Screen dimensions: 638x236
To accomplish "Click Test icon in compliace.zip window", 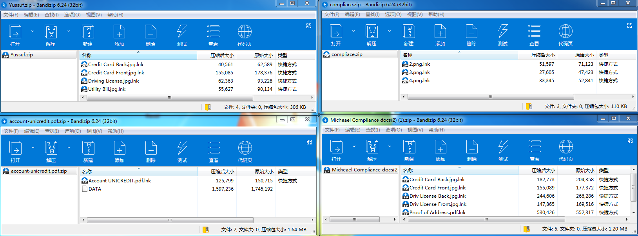I will [503, 31].
